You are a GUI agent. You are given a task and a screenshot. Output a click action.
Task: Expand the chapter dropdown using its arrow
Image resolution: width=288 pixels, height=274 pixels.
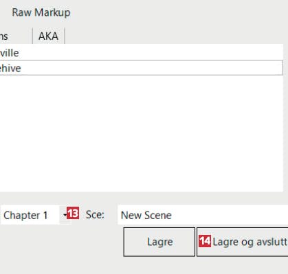coord(65,215)
